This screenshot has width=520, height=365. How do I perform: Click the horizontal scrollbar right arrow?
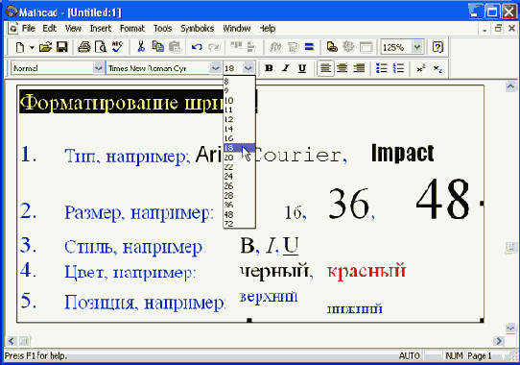point(499,341)
